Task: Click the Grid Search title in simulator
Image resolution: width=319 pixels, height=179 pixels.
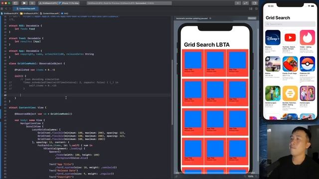Action: coord(278,18)
